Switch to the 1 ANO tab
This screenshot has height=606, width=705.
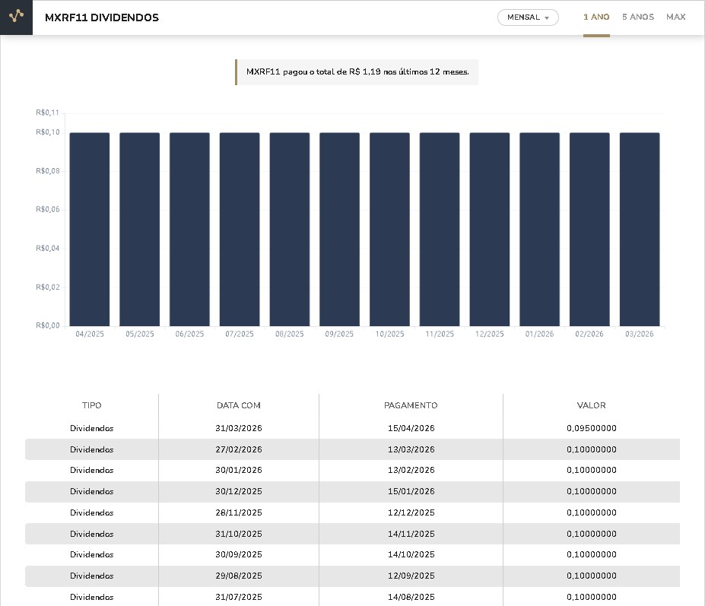click(x=596, y=17)
